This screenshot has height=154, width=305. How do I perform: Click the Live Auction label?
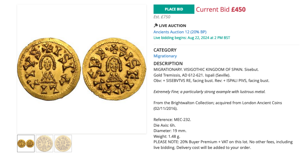[172, 26]
